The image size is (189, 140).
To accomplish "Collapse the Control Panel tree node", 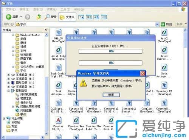I will tap(8, 91).
